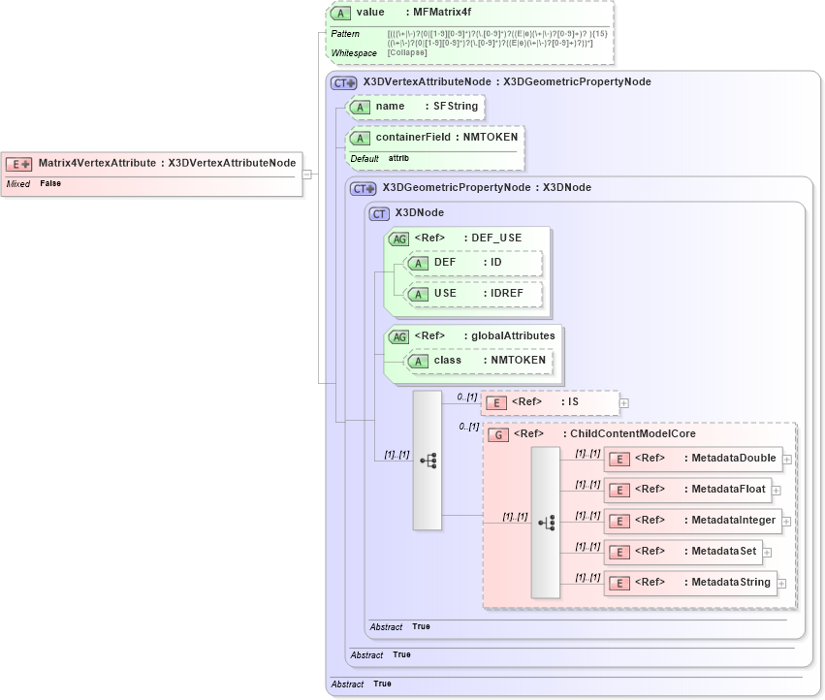Image resolution: width=825 pixels, height=700 pixels.
Task: Click the 0..[1] cardinality beside IS
Action: [467, 397]
